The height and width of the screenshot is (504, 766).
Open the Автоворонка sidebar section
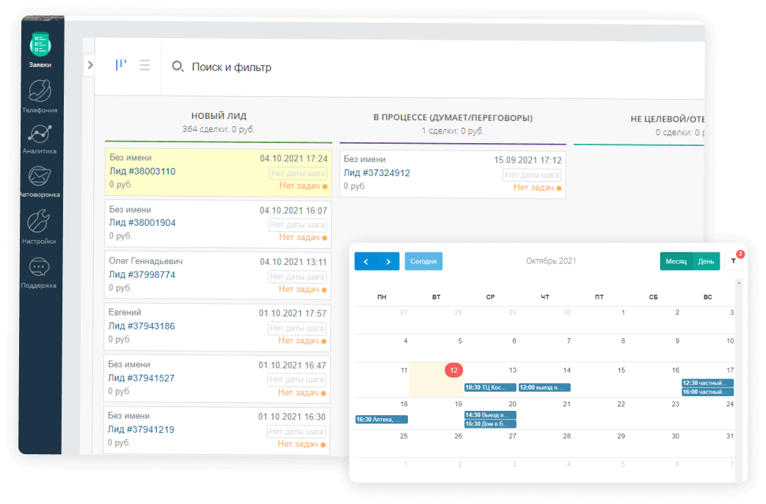pyautogui.click(x=40, y=181)
